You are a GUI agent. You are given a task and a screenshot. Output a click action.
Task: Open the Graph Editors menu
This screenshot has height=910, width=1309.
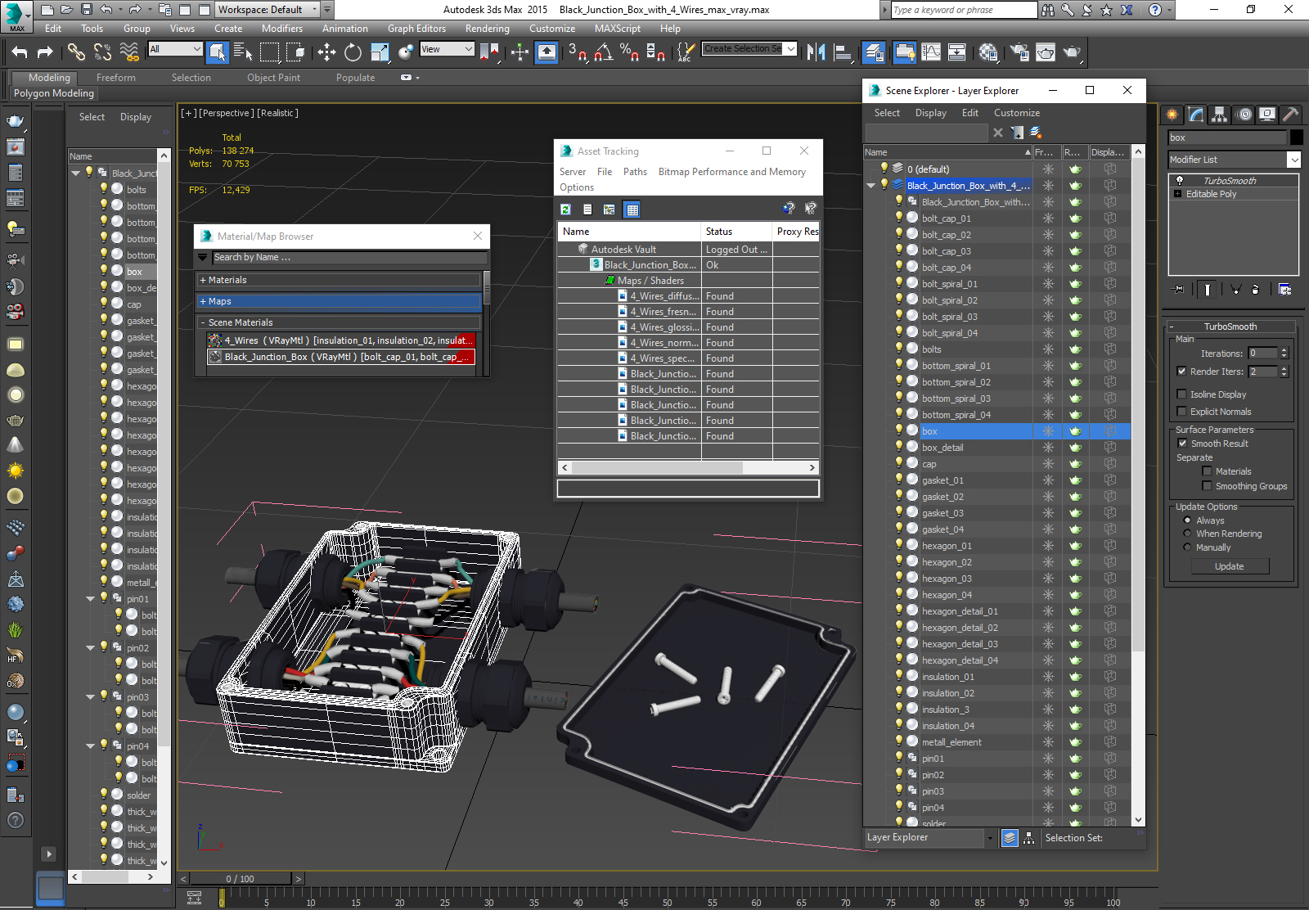coord(416,29)
